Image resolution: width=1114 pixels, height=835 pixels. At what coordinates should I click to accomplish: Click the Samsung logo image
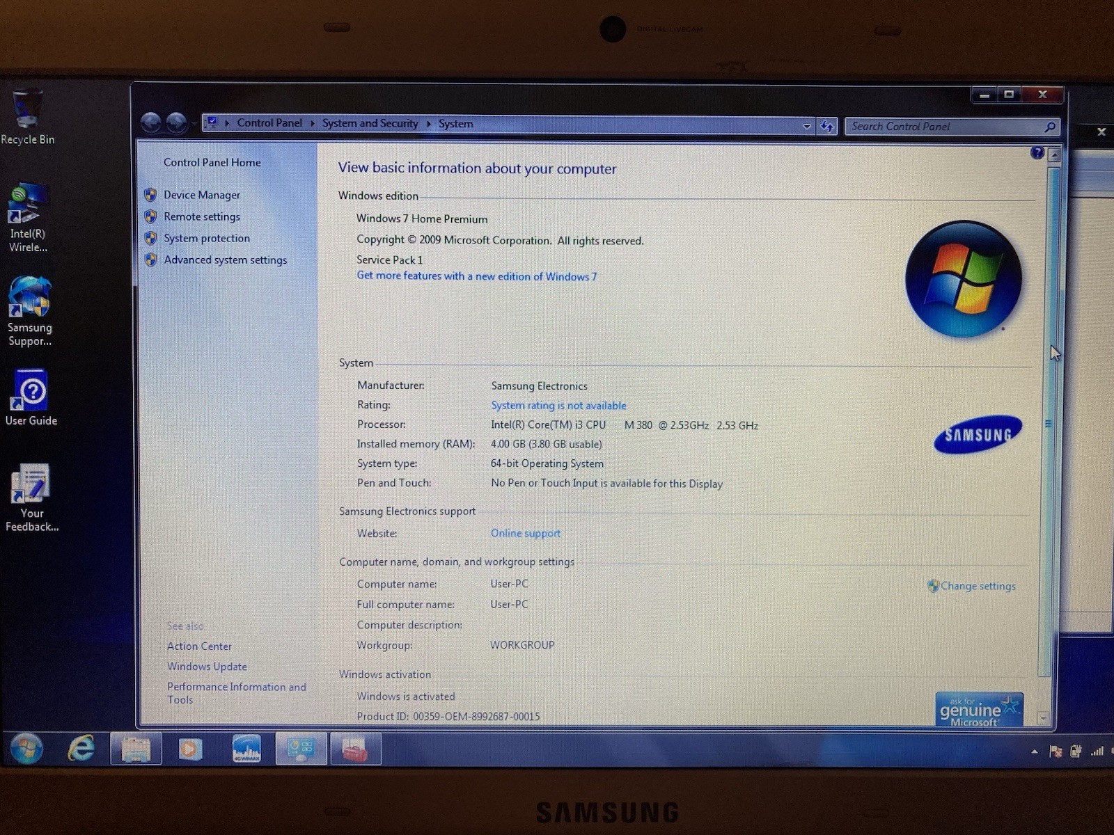click(978, 435)
